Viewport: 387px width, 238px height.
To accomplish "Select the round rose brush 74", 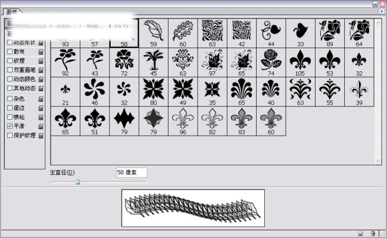I will 271,62.
